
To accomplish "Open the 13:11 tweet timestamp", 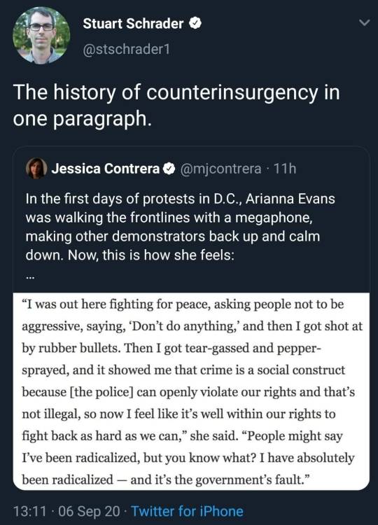I will [x=29, y=511].
